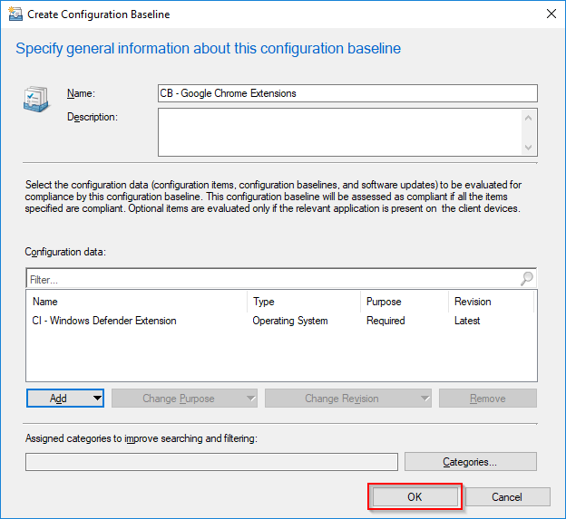Image resolution: width=566 pixels, height=519 pixels.
Task: Close the Create Configuration Baseline dialog
Action: click(x=551, y=14)
